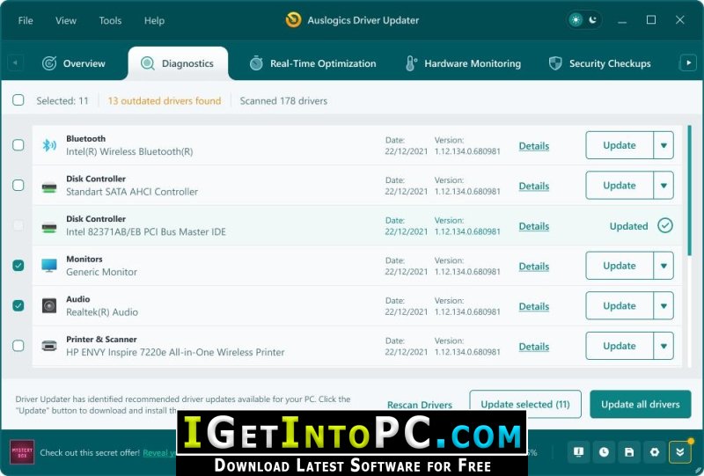Click Update all drivers button
Image resolution: width=704 pixels, height=476 pixels.
click(x=641, y=404)
